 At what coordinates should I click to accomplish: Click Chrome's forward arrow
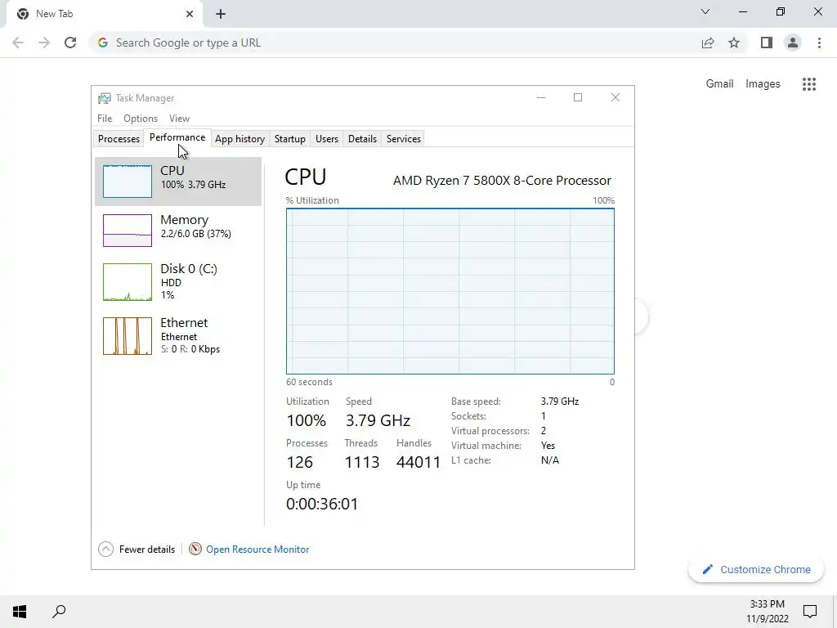coord(44,43)
